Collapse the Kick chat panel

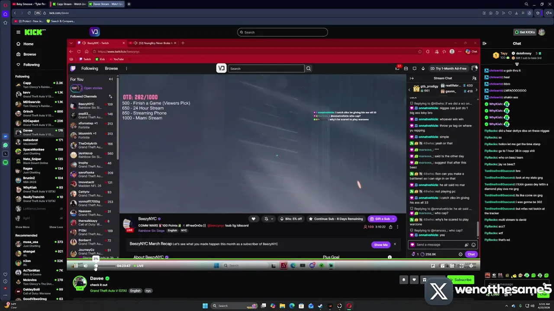(x=484, y=43)
